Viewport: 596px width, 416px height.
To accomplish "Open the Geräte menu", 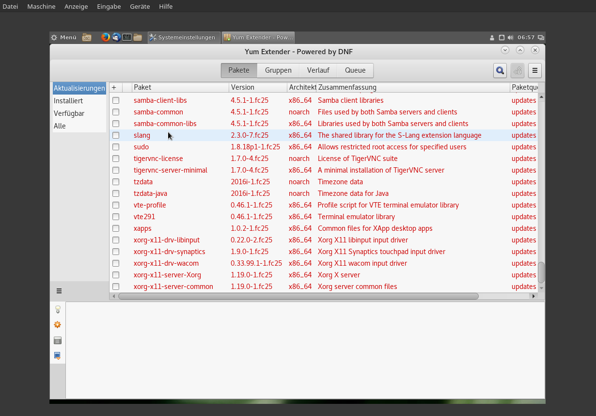I will [x=140, y=6].
